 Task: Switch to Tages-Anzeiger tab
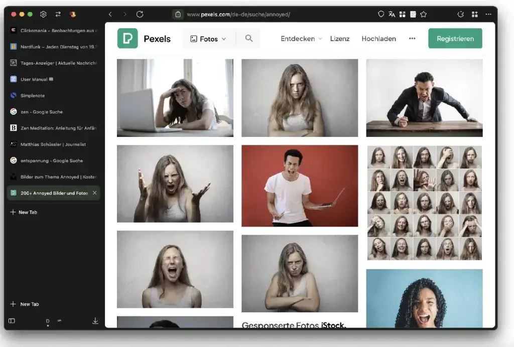[x=54, y=63]
